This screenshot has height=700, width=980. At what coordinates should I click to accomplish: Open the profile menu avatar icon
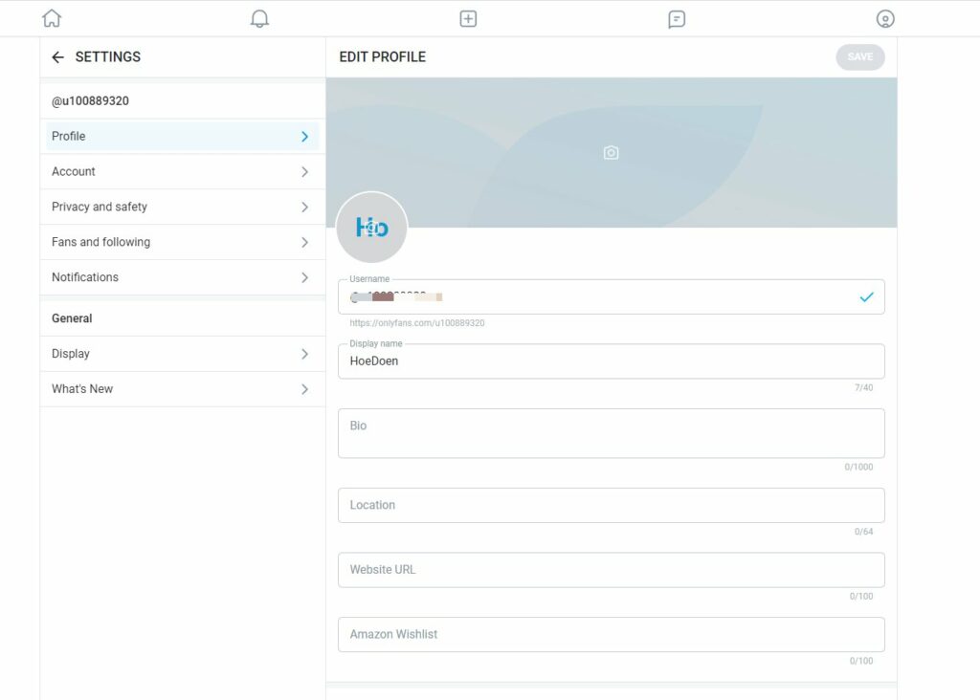885,19
